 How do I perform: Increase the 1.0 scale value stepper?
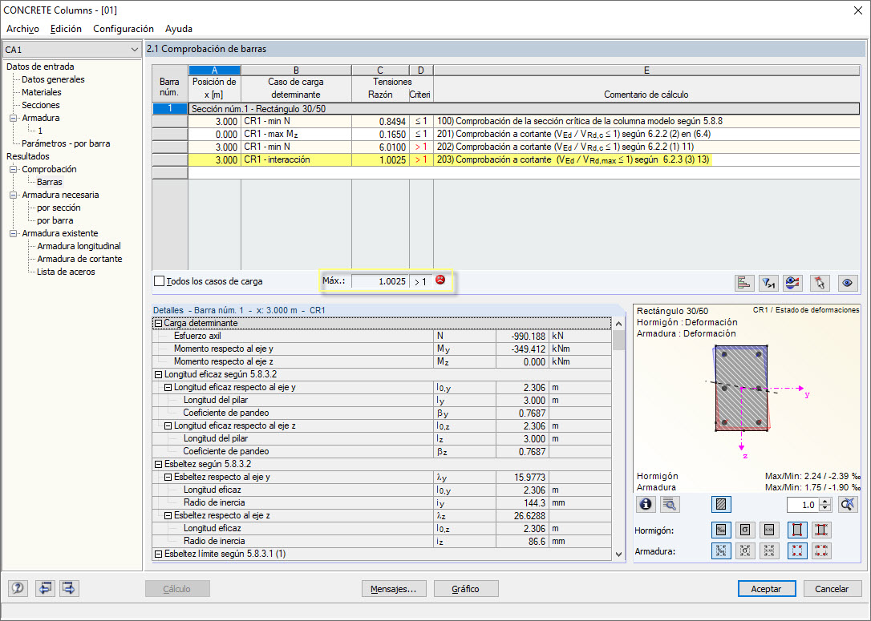pyautogui.click(x=824, y=500)
